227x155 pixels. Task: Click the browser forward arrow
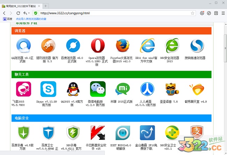coord(11,13)
